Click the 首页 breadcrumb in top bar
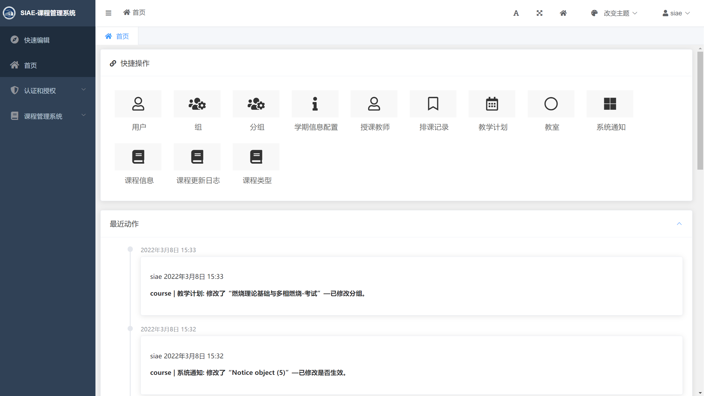 coord(134,12)
